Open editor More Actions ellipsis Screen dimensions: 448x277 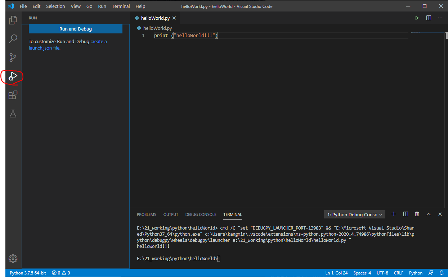[x=440, y=18]
